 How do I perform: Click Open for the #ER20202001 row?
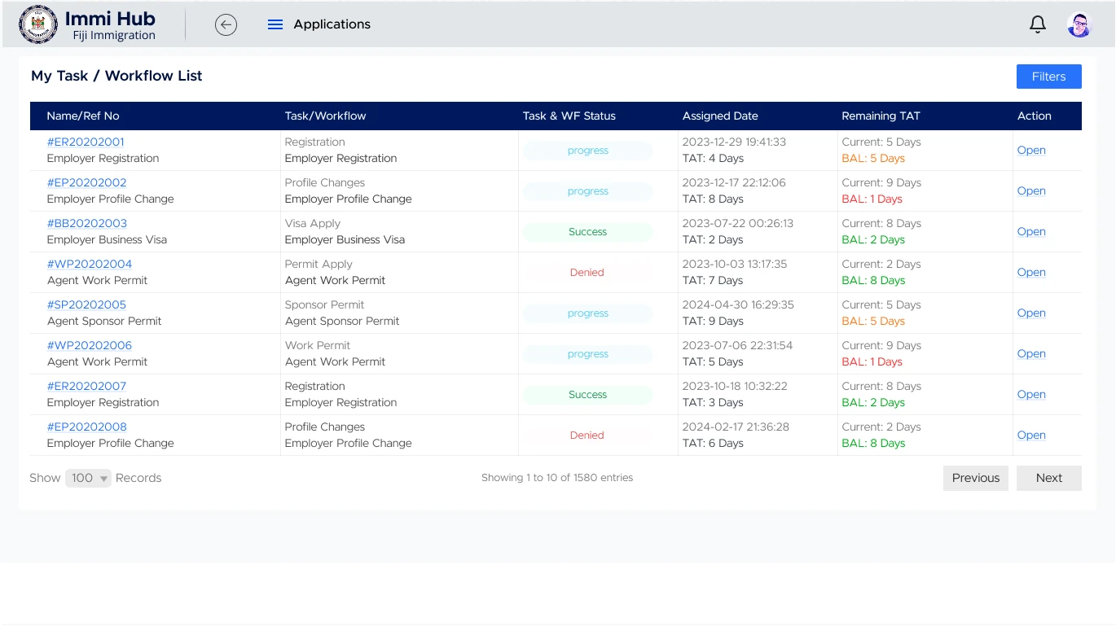(x=1031, y=150)
